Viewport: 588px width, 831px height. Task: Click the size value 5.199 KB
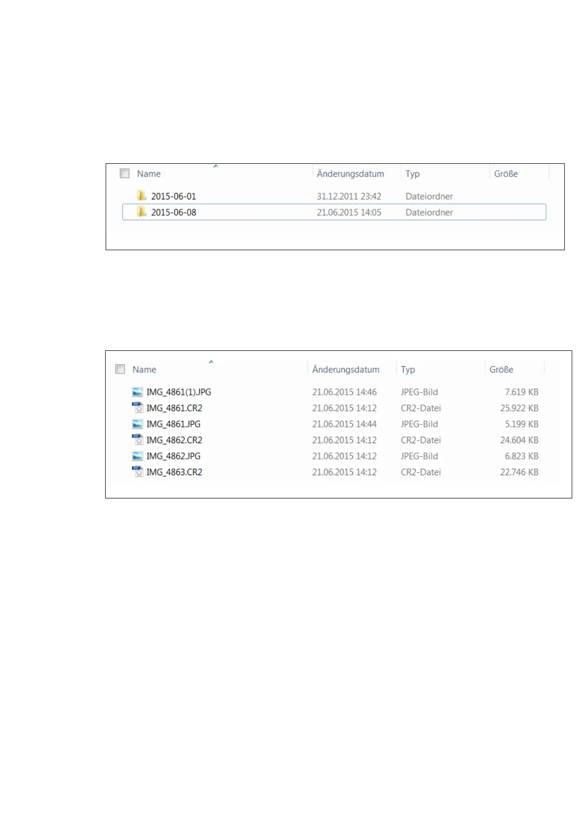(522, 424)
